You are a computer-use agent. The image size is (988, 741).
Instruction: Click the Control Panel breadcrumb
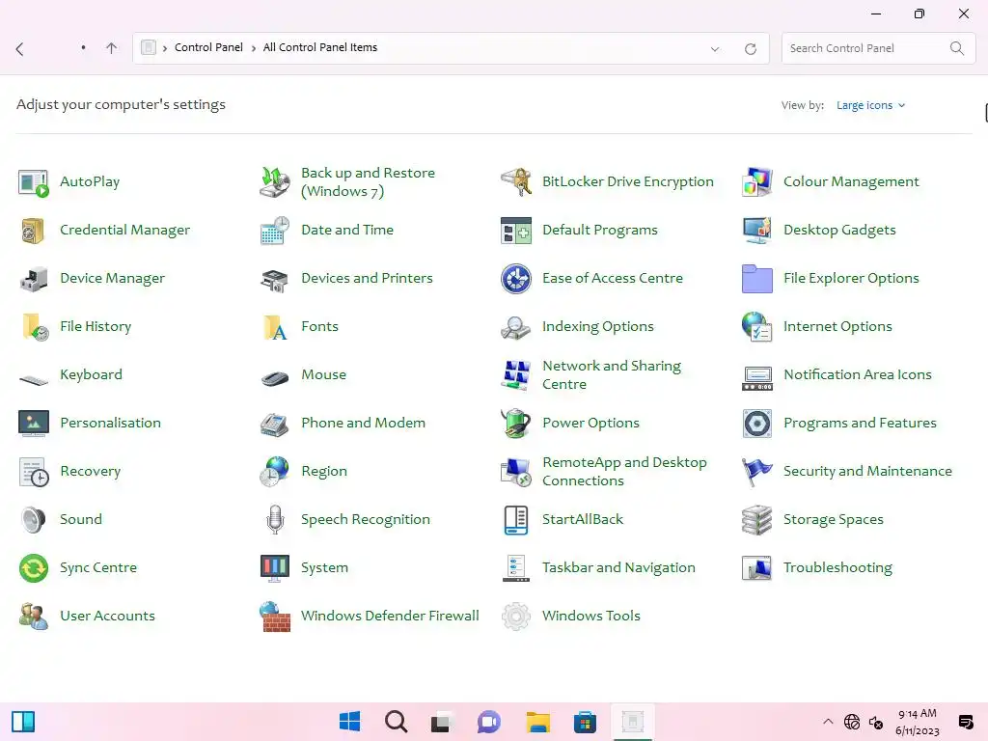[208, 47]
